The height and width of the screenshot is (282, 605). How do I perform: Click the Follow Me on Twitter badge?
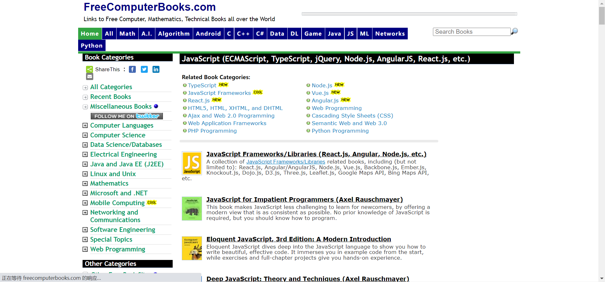pos(127,116)
